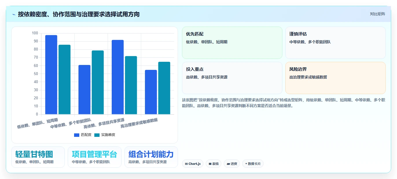This screenshot has height=179, width=397.
Task: Open the 风险边界 matrix card
Action: pos(335,78)
